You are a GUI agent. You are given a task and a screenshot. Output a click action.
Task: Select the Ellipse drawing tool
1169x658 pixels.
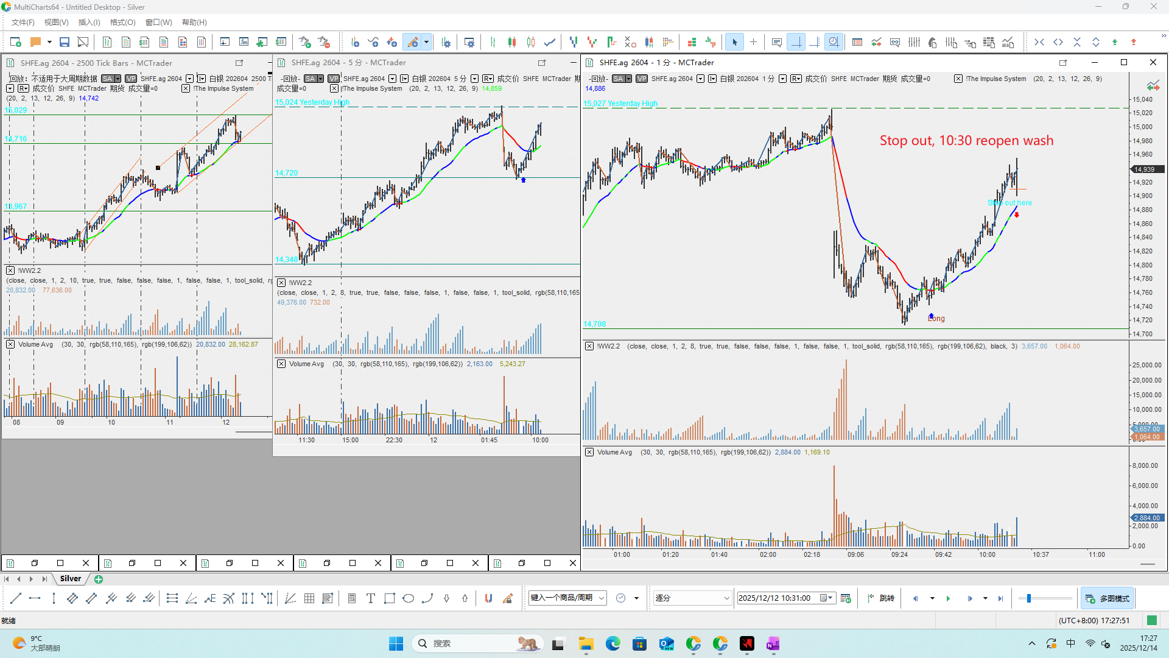(x=409, y=598)
